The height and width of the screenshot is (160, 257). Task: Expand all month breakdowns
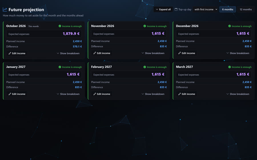(x=163, y=9)
